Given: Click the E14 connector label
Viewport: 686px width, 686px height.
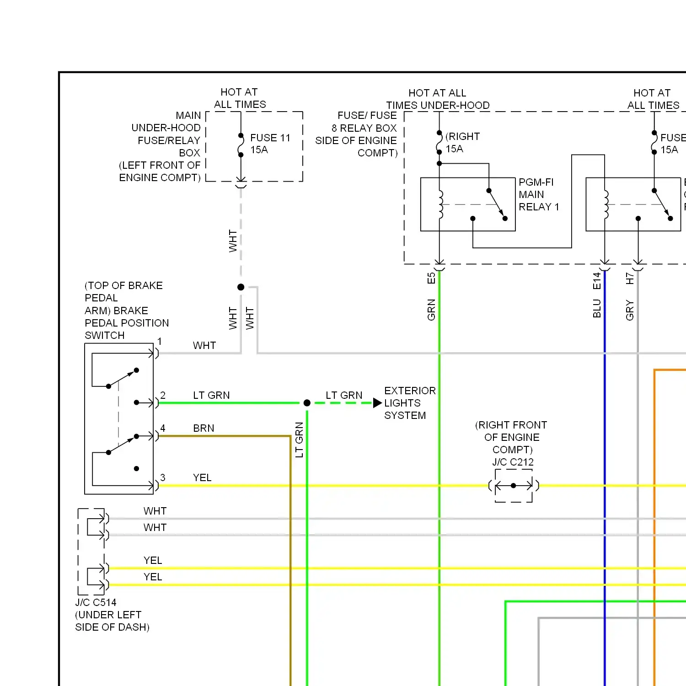Looking at the screenshot, I should (596, 281).
